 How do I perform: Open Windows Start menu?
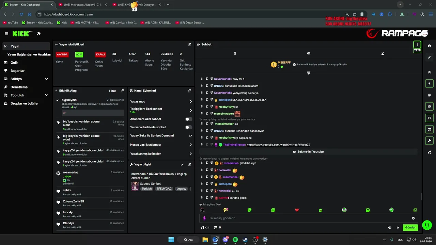(171, 240)
